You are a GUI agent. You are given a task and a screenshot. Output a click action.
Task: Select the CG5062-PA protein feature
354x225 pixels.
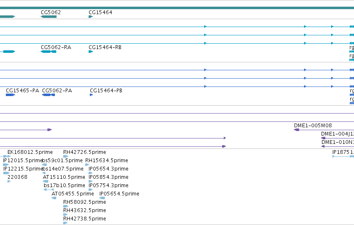coord(49,95)
